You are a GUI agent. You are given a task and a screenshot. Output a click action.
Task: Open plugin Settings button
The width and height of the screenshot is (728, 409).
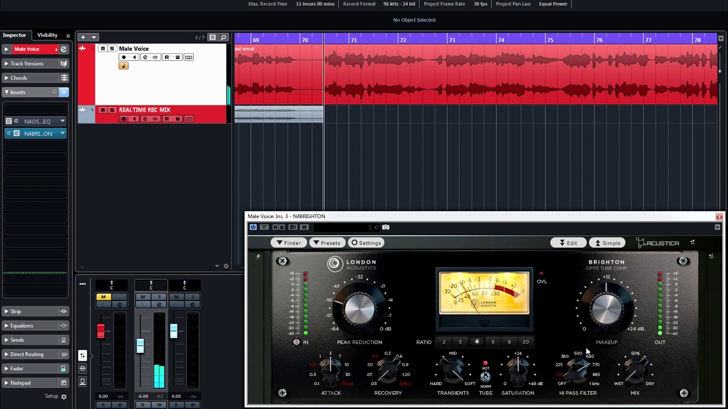click(366, 243)
